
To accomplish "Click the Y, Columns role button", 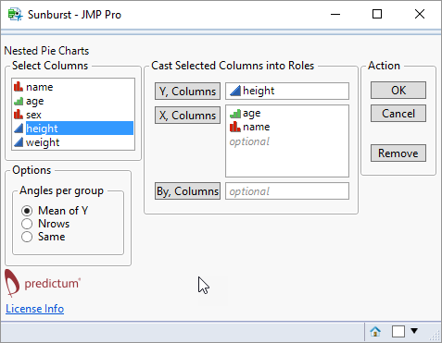I will pos(187,91).
